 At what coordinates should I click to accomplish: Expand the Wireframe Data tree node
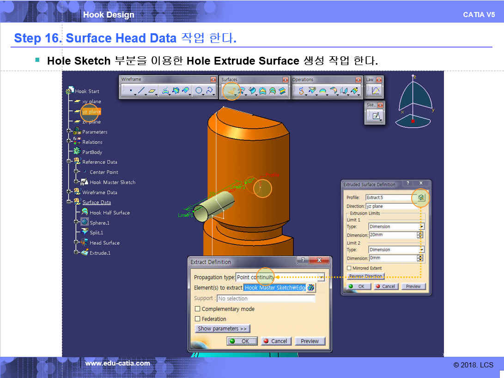(x=69, y=192)
